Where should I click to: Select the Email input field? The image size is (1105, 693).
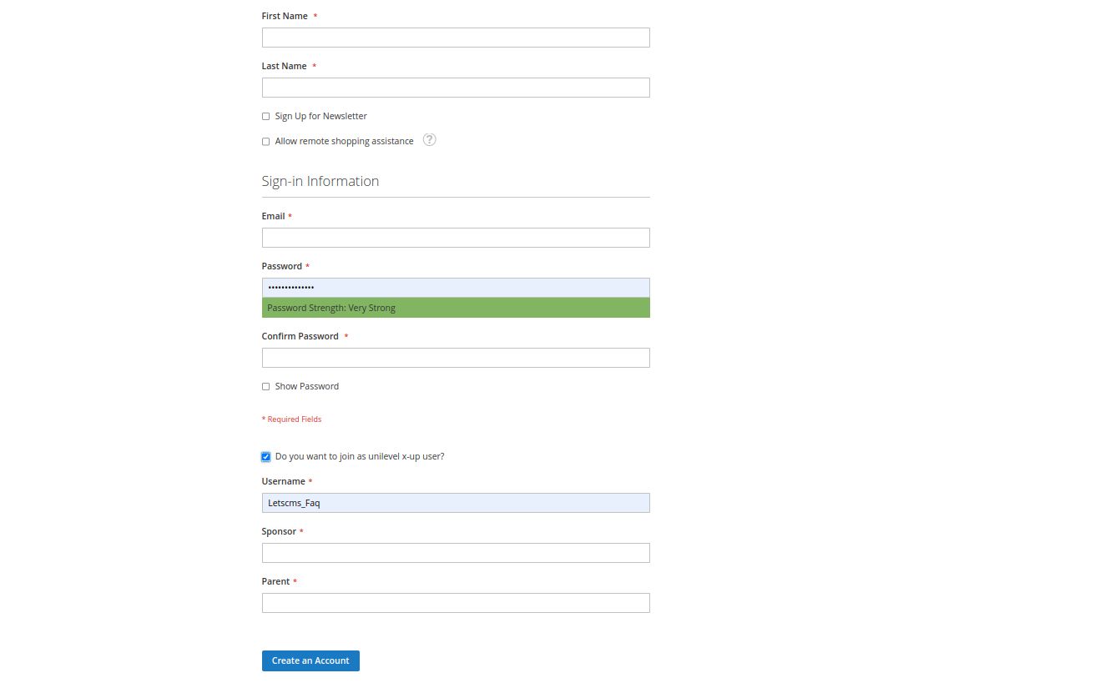pyautogui.click(x=456, y=238)
